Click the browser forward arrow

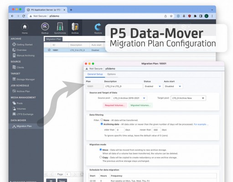[x=18, y=16]
